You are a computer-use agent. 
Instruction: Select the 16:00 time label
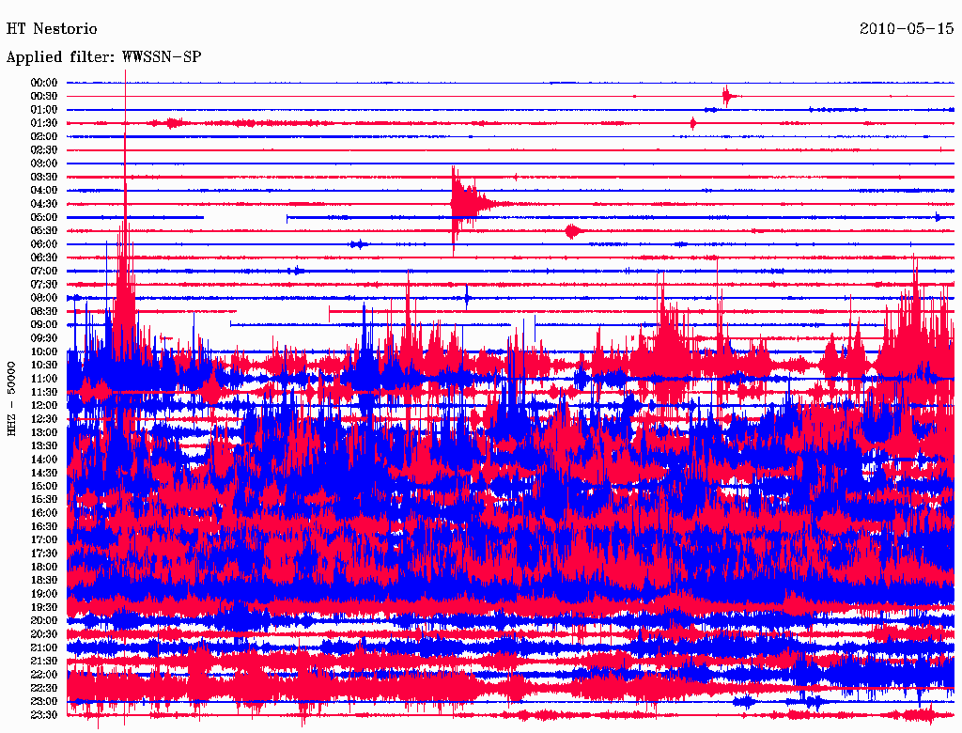(x=44, y=513)
